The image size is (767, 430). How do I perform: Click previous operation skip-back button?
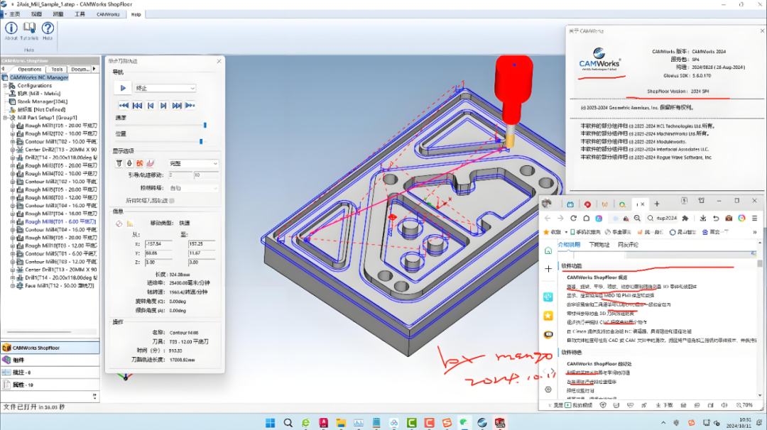click(138, 106)
